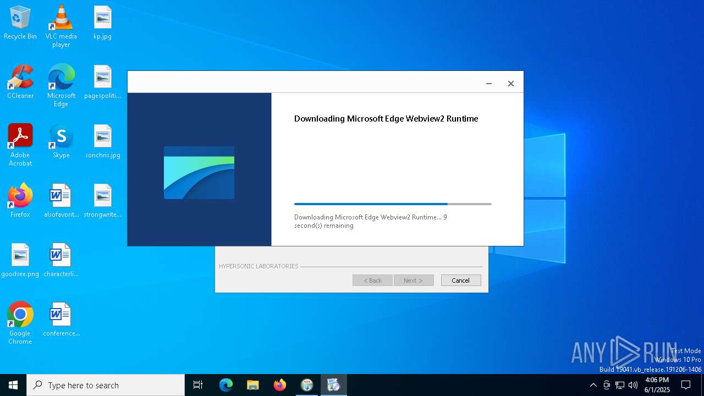Open the Recycle Bin desktop icon
This screenshot has height=396, width=704.
point(20,23)
